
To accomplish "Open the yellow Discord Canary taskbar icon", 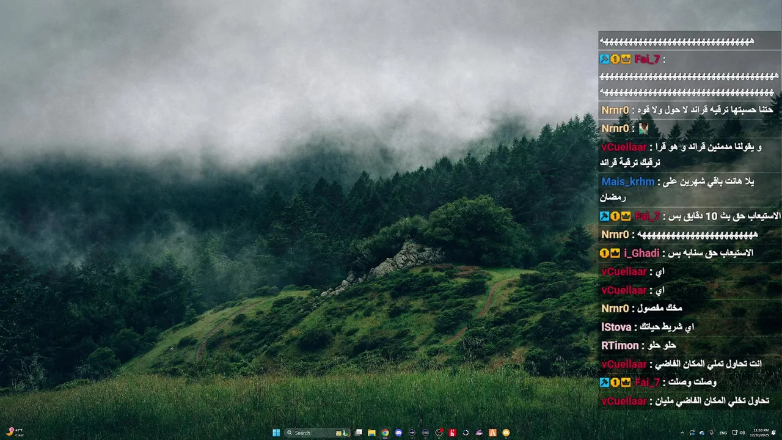I will [x=506, y=433].
